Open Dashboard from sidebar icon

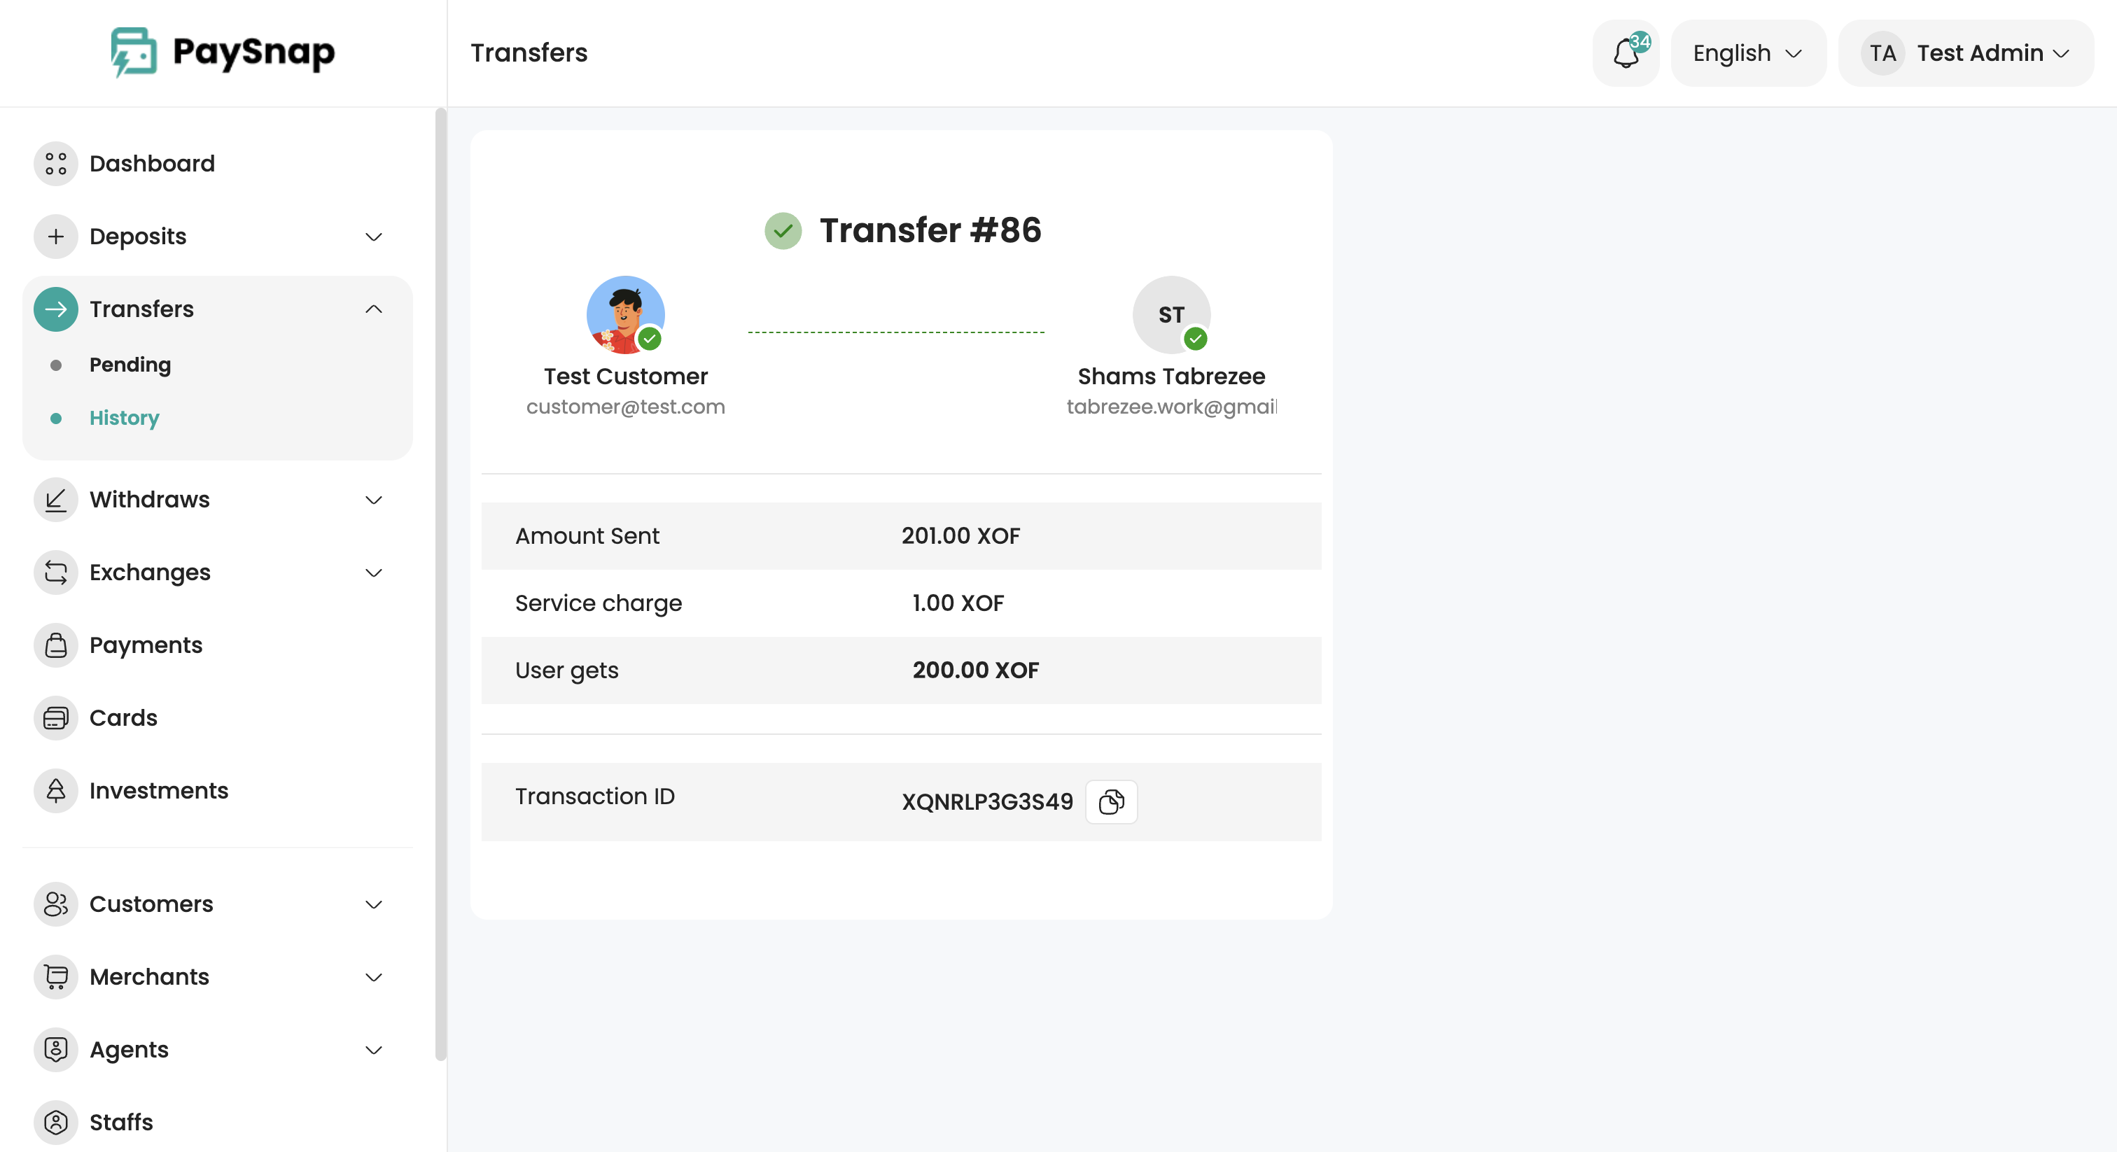[56, 164]
